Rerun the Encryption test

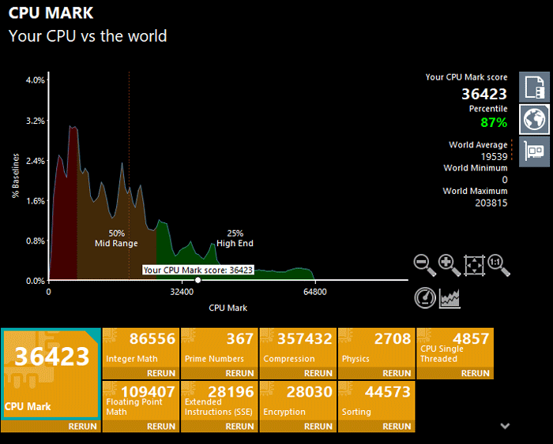coord(318,427)
